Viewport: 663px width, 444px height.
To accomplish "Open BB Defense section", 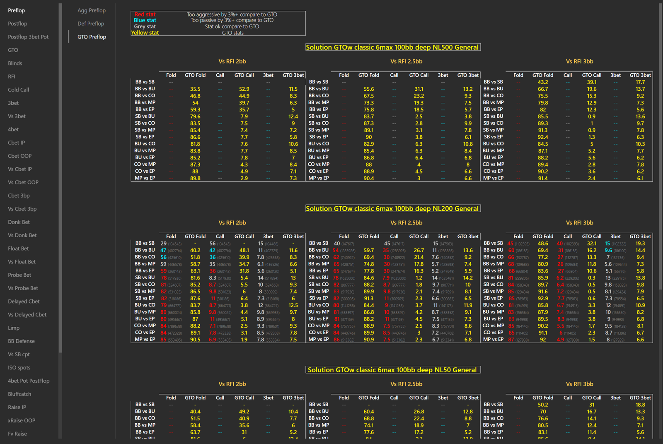I will coord(21,341).
